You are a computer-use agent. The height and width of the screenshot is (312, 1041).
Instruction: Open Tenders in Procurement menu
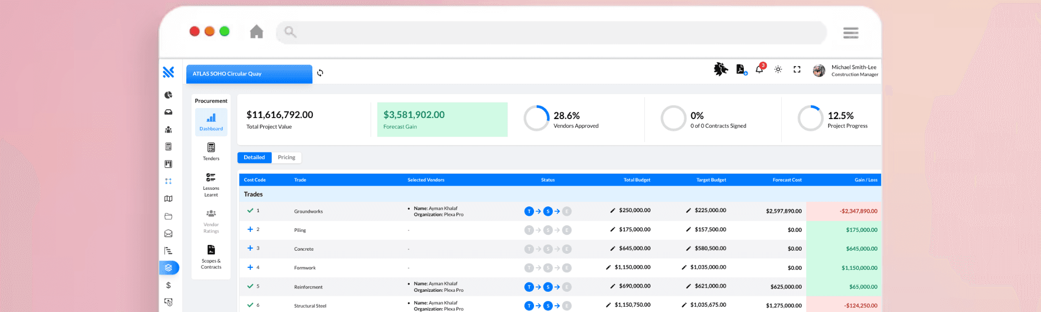211,152
